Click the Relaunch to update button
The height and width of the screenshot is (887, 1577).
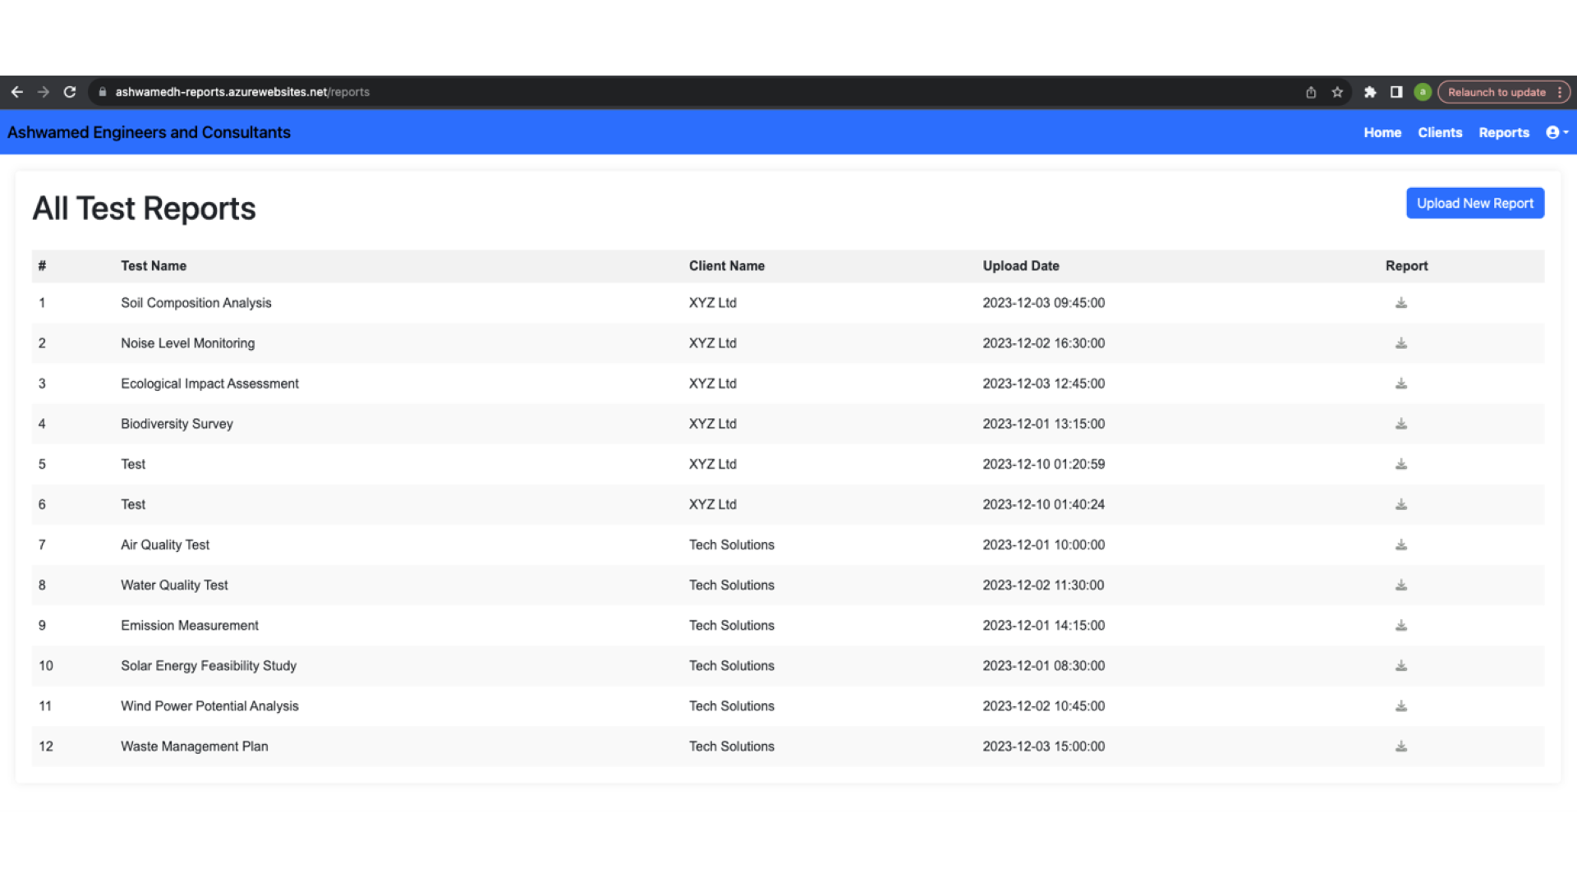(1496, 92)
